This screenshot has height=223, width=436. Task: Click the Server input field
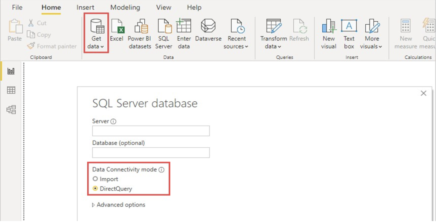point(151,131)
